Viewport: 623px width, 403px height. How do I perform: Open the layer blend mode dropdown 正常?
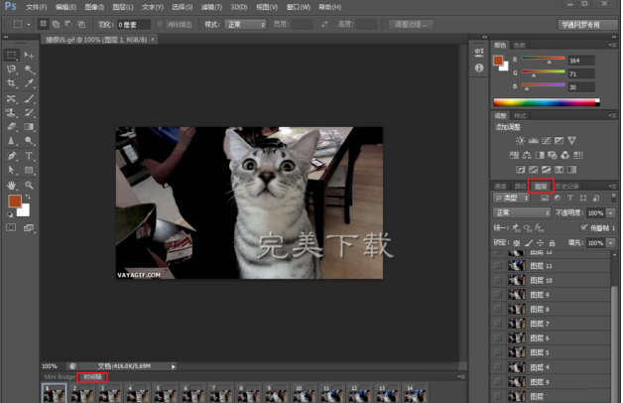522,212
